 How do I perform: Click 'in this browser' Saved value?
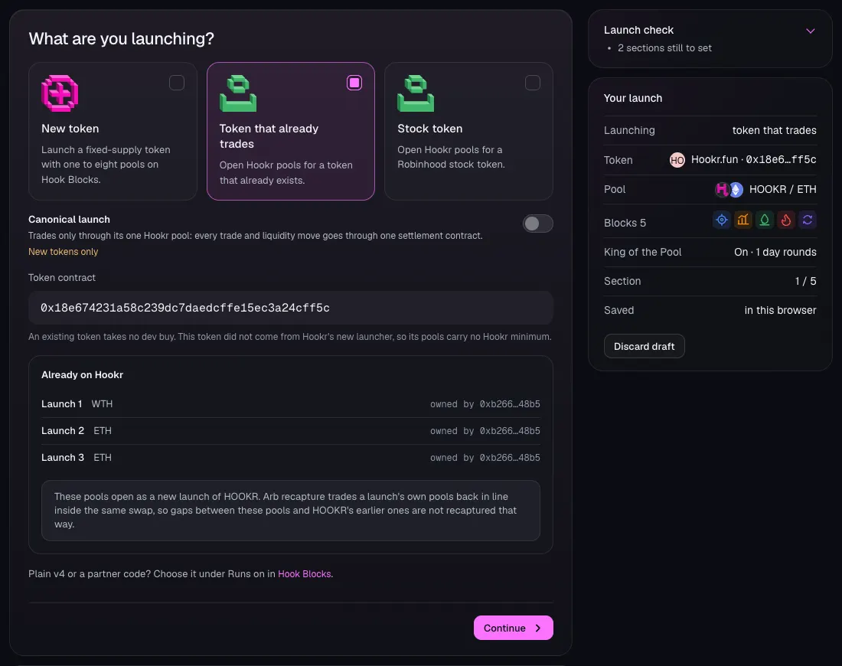(x=780, y=310)
